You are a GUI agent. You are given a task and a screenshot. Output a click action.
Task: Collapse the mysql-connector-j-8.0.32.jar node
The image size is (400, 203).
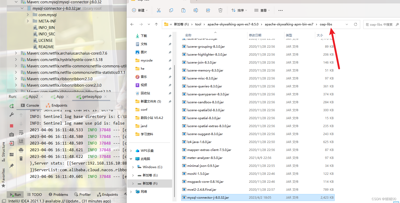22,8
